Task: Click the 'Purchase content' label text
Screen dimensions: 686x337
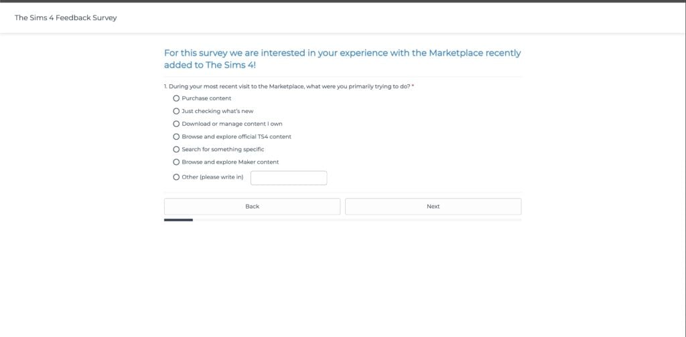Action: [x=206, y=98]
